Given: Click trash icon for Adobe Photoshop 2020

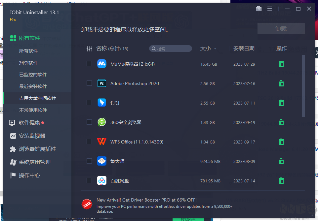Looking at the screenshot, I should (281, 83).
